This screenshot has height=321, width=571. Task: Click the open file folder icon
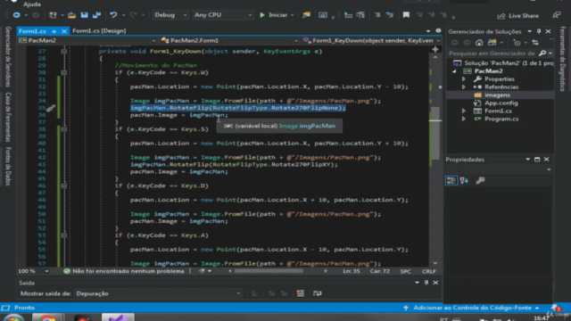71,15
